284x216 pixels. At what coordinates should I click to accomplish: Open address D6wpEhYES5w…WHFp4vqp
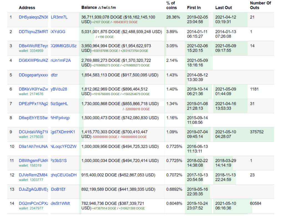click(x=44, y=118)
